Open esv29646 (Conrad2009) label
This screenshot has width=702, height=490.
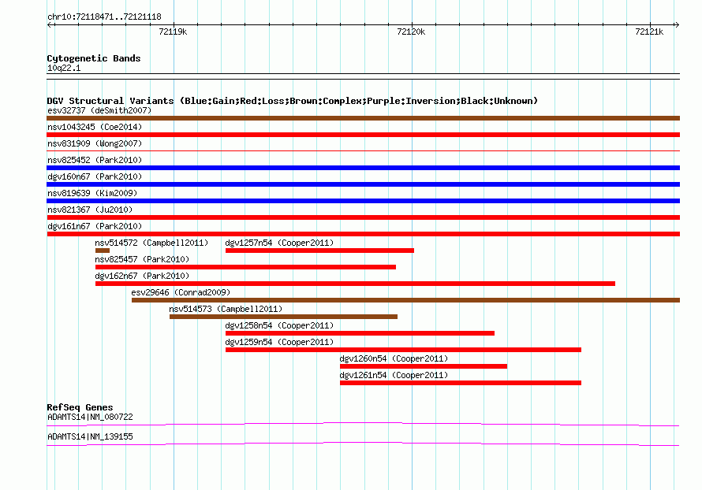point(181,292)
